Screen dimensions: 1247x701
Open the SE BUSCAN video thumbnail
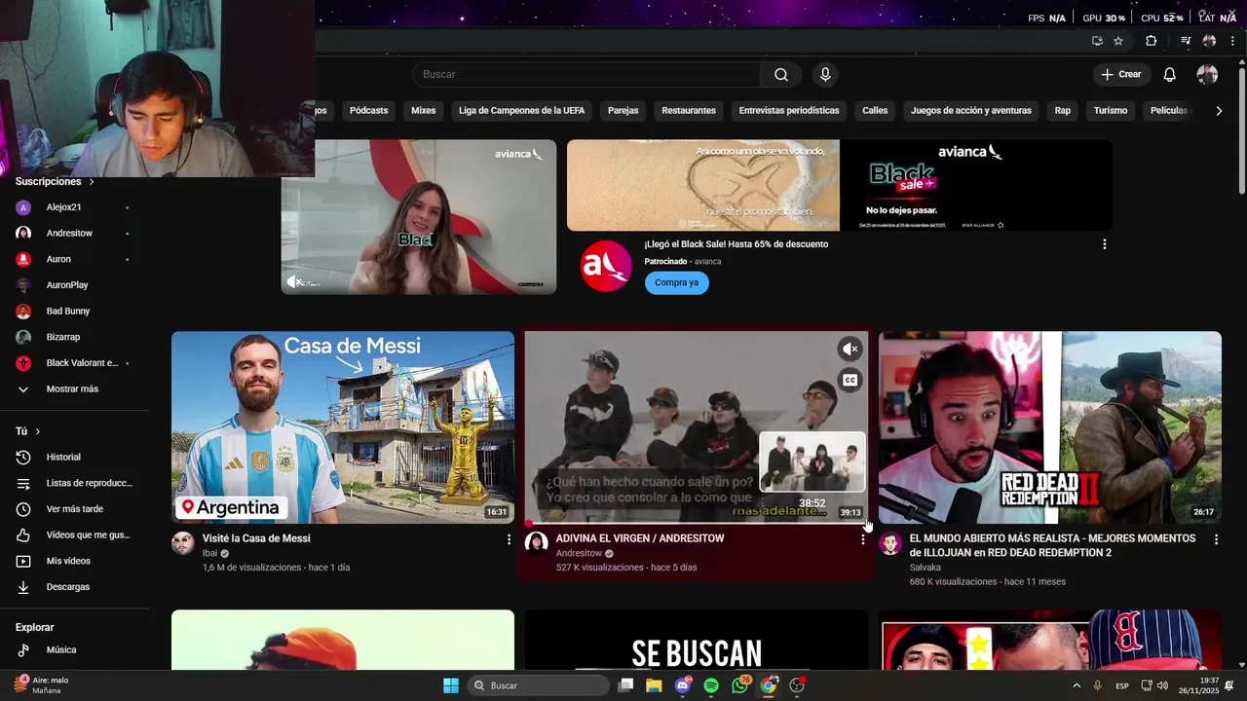(697, 640)
